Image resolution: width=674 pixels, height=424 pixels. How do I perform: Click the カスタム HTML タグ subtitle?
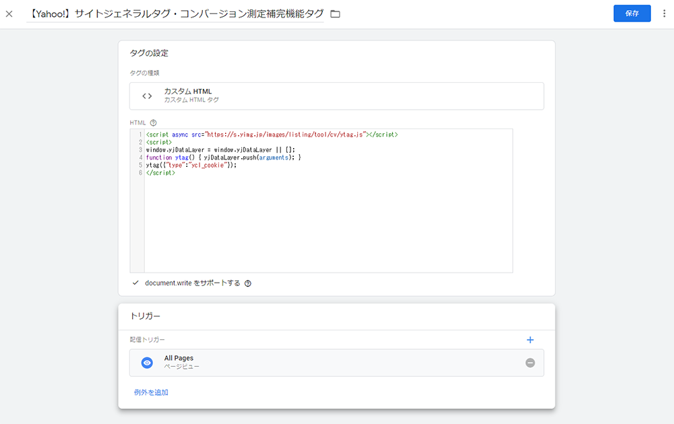191,100
